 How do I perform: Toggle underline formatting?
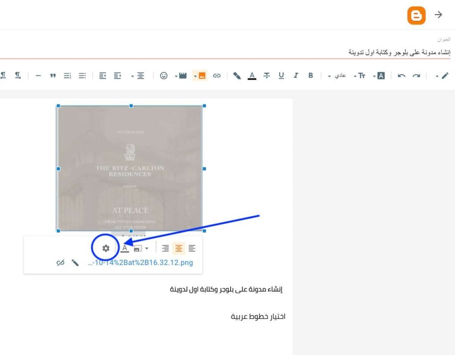click(281, 76)
